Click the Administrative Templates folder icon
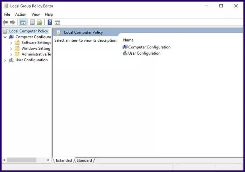245x172 pixels. coord(17,54)
